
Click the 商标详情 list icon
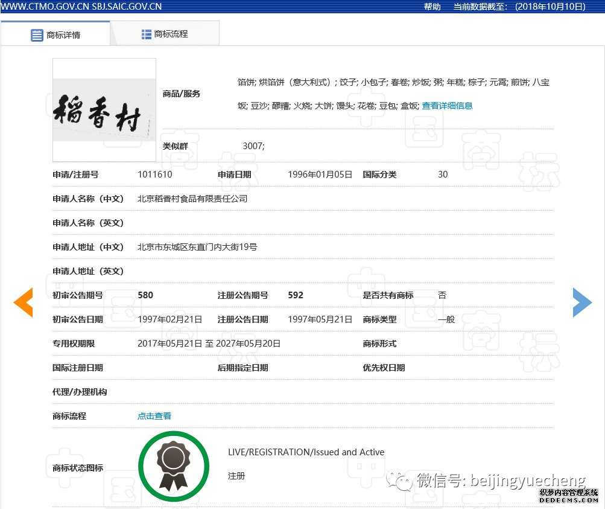coord(37,35)
